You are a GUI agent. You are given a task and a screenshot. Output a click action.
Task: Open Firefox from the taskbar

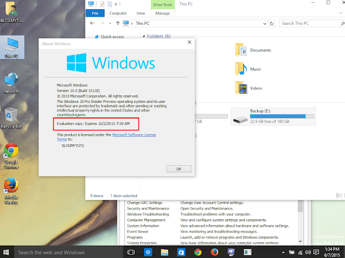coord(215,252)
